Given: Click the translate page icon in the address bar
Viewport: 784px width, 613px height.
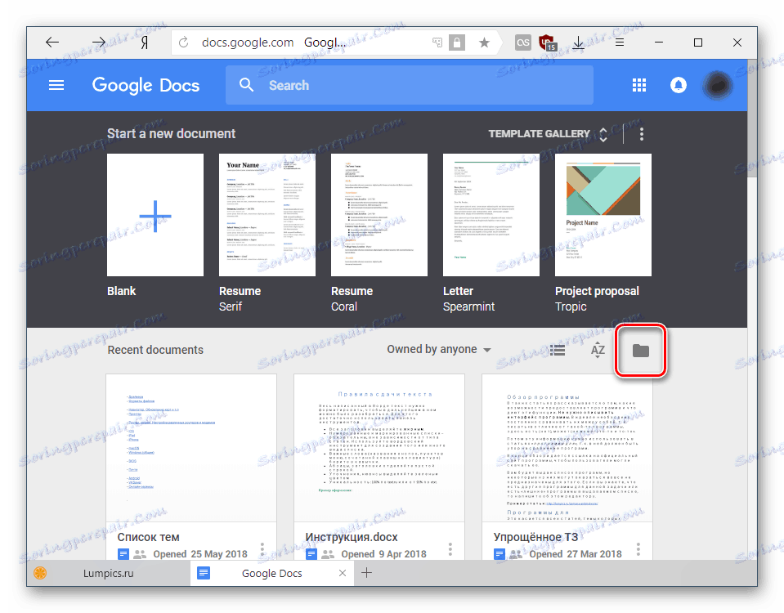Looking at the screenshot, I should 437,43.
